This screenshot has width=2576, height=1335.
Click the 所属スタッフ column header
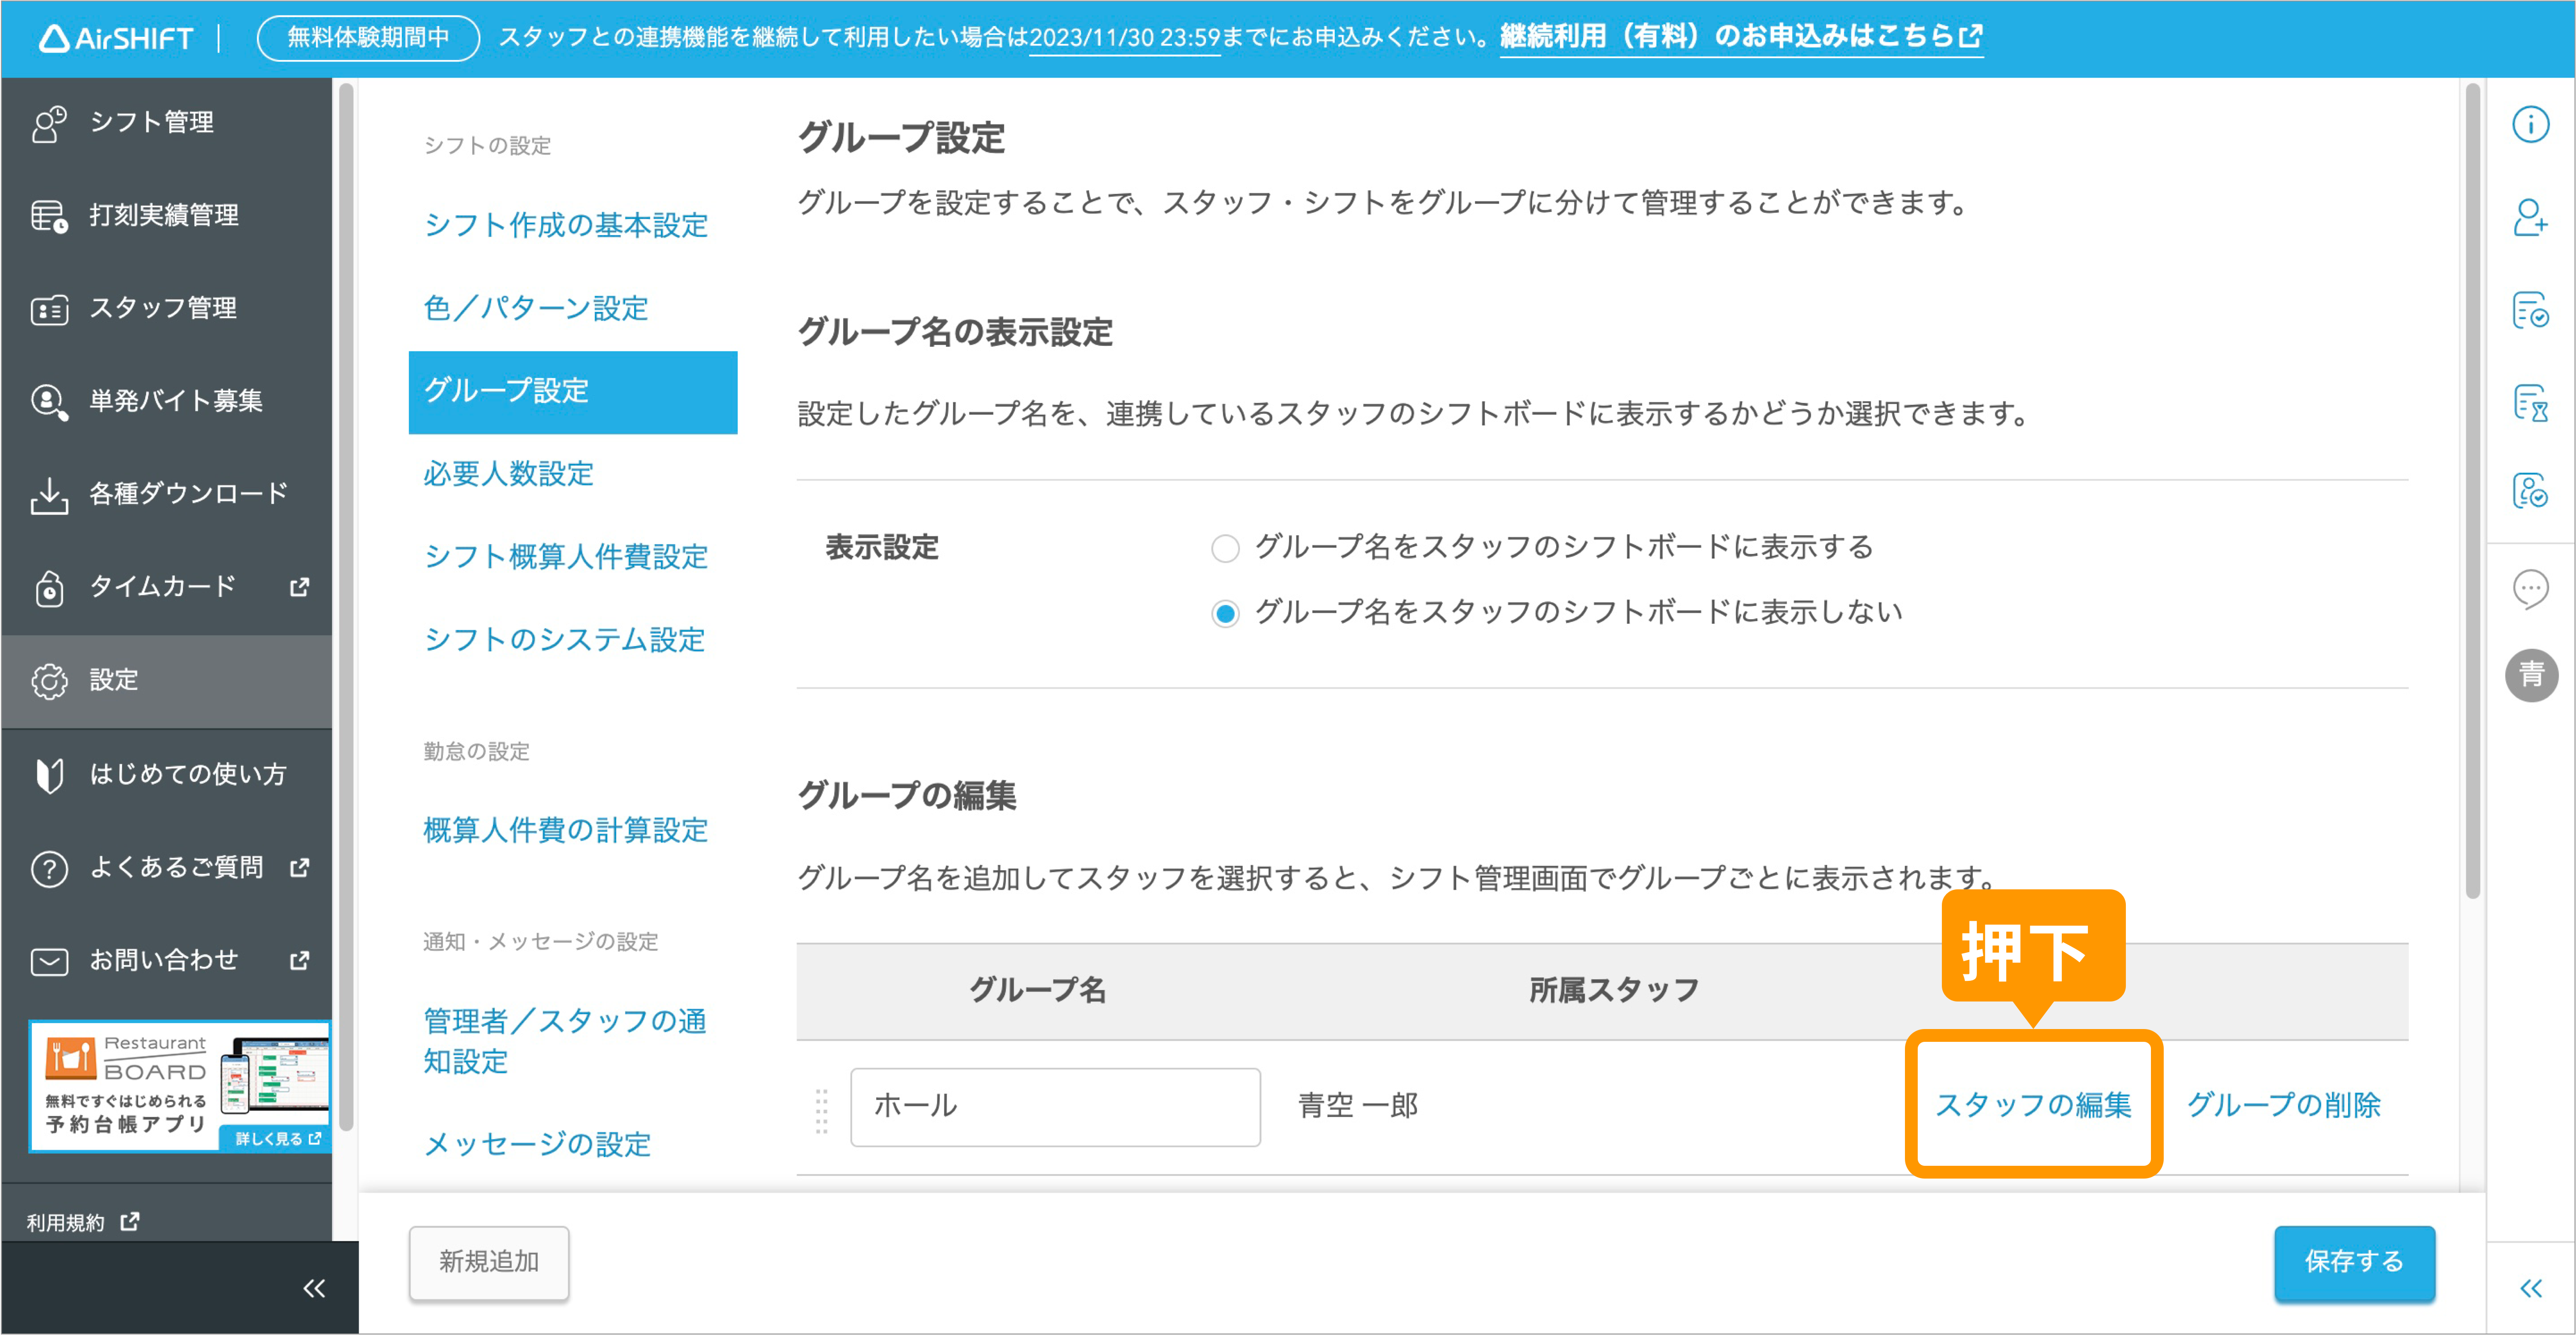(x=1614, y=990)
